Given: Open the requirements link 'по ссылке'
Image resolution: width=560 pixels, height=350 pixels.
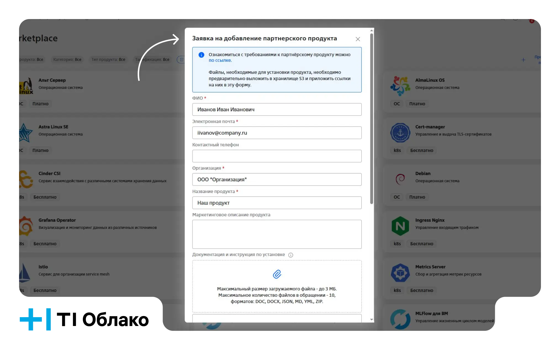Looking at the screenshot, I should tap(220, 60).
